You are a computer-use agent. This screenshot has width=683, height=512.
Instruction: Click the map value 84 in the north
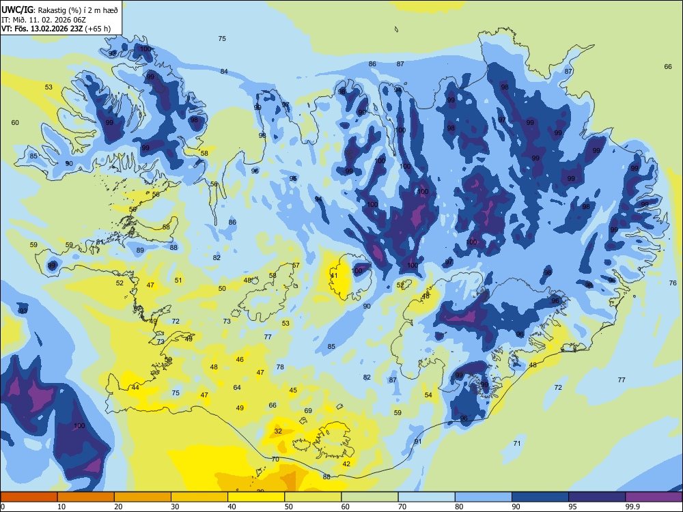(224, 72)
